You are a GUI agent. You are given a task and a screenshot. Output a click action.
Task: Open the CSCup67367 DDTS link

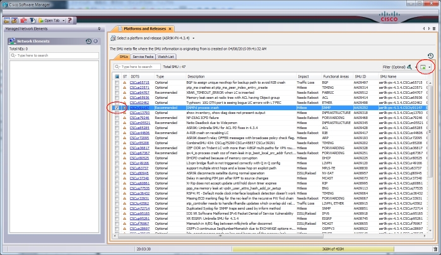click(139, 153)
